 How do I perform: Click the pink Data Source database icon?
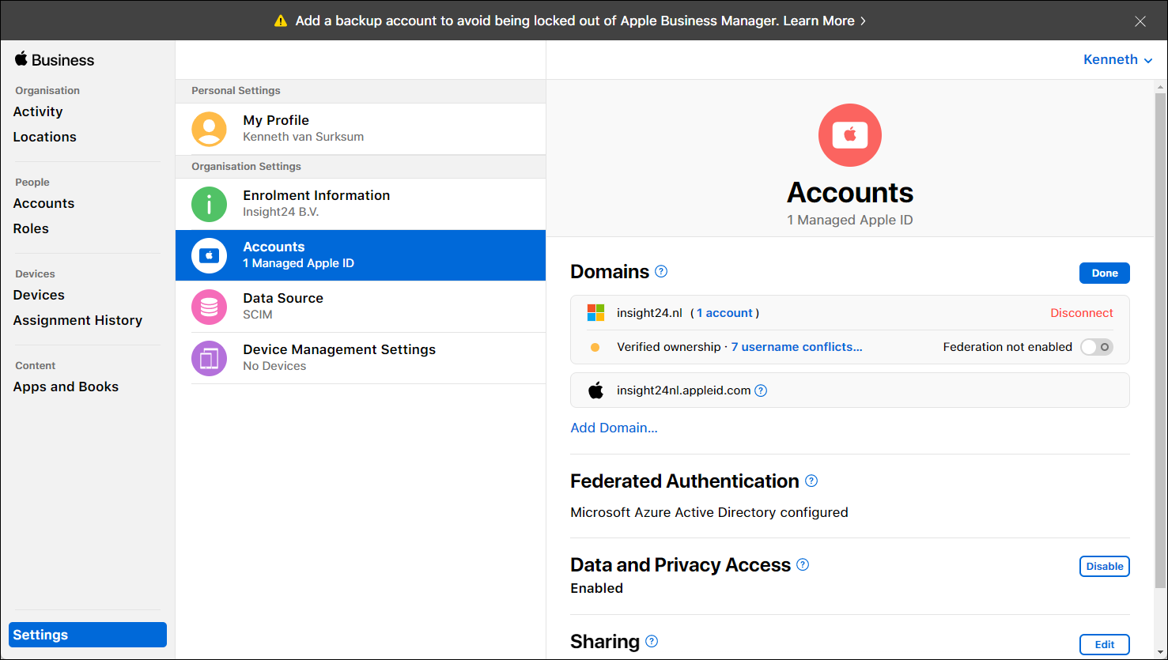(x=209, y=307)
